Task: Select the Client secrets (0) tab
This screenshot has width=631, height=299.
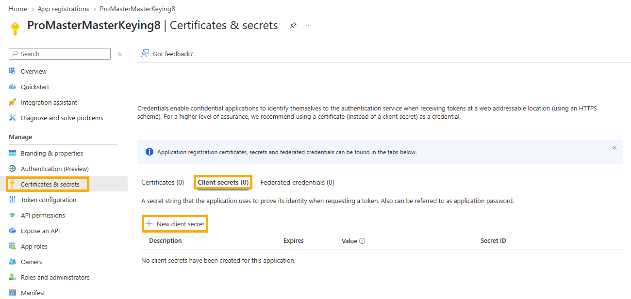Action: click(x=223, y=182)
